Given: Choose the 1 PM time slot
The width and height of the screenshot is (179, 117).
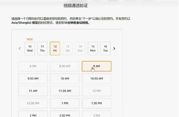Looking at the screenshot, I should coord(65,103).
